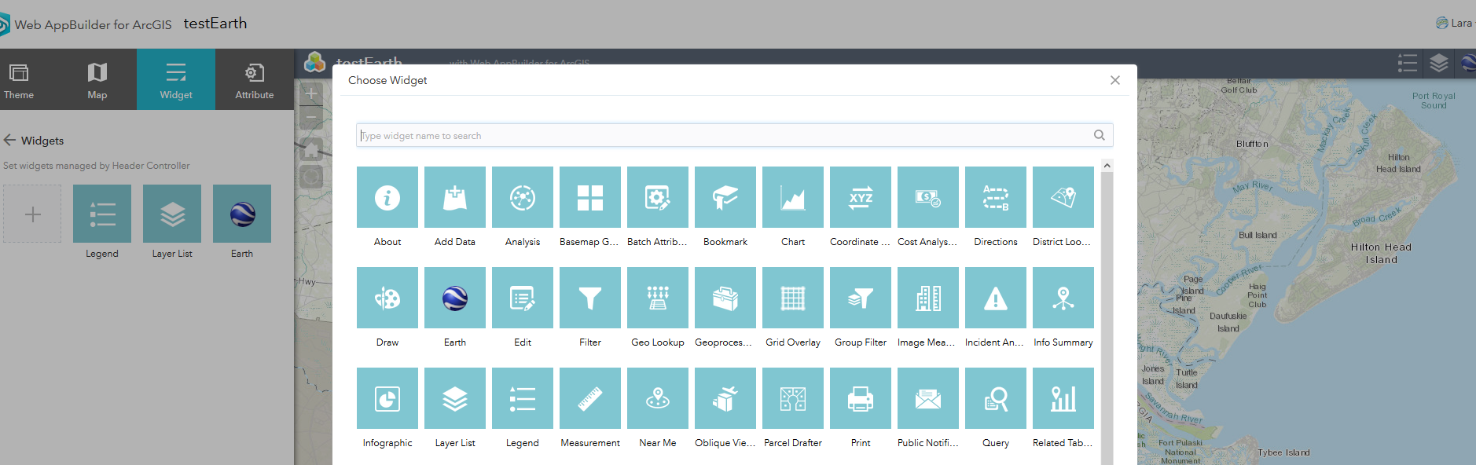Screen dimensions: 1476x465
Task: Choose the Incident Analysis widget
Action: (995, 298)
